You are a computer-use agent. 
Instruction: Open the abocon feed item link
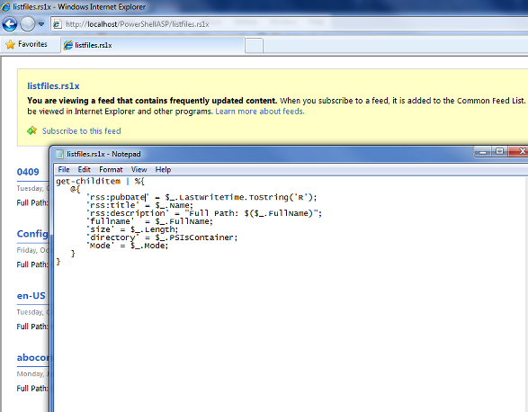(x=33, y=357)
